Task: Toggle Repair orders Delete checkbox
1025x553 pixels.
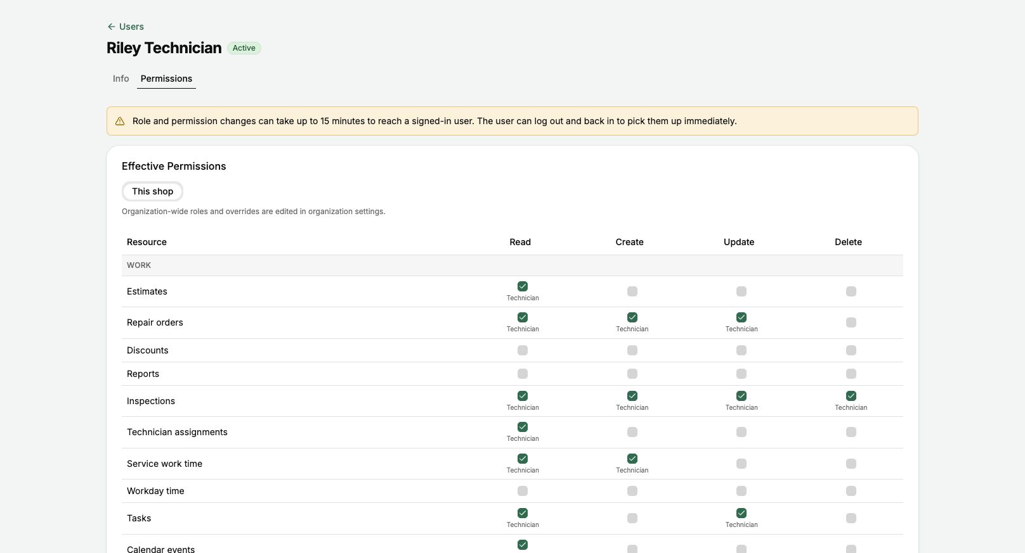Action: click(851, 322)
